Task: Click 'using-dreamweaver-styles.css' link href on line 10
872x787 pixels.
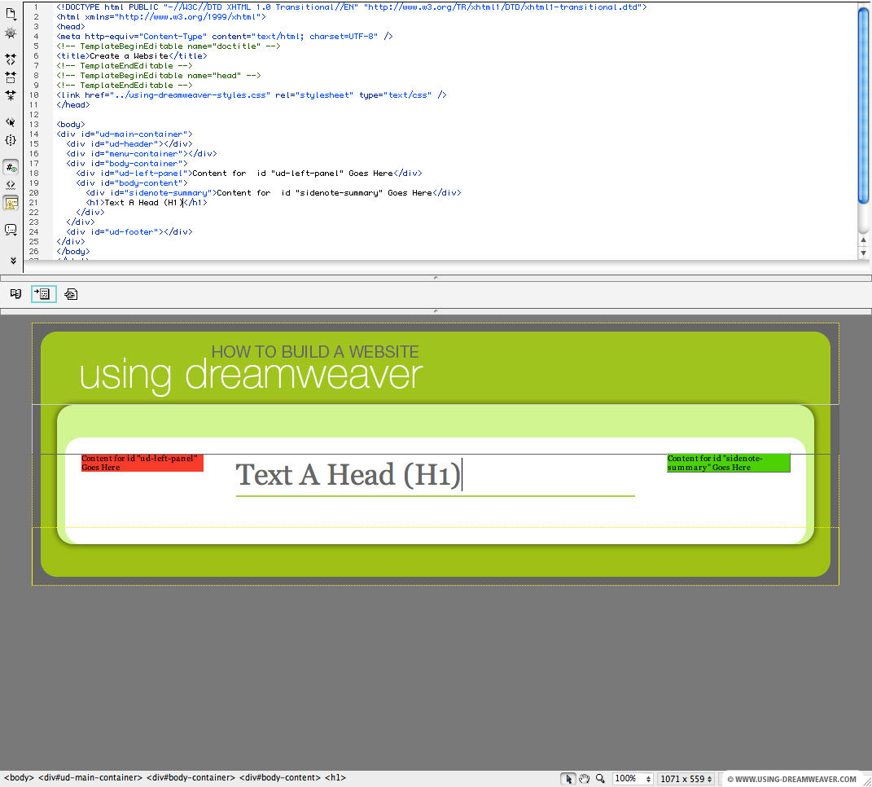Action: point(191,95)
